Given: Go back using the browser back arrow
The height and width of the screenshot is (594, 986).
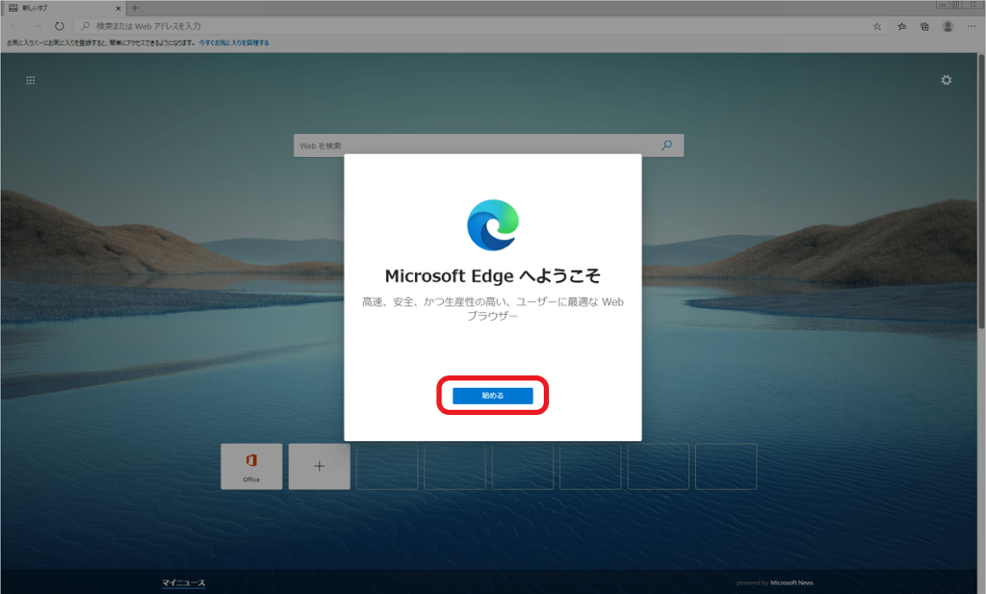Looking at the screenshot, I should (x=14, y=26).
